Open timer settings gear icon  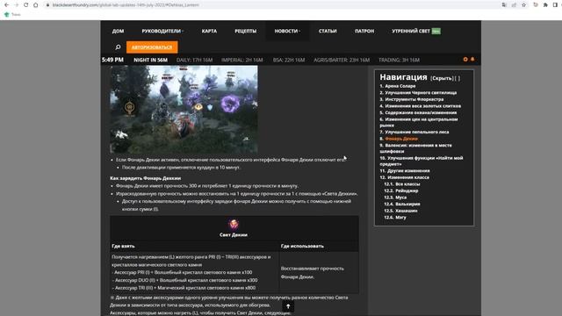pyautogui.click(x=465, y=59)
